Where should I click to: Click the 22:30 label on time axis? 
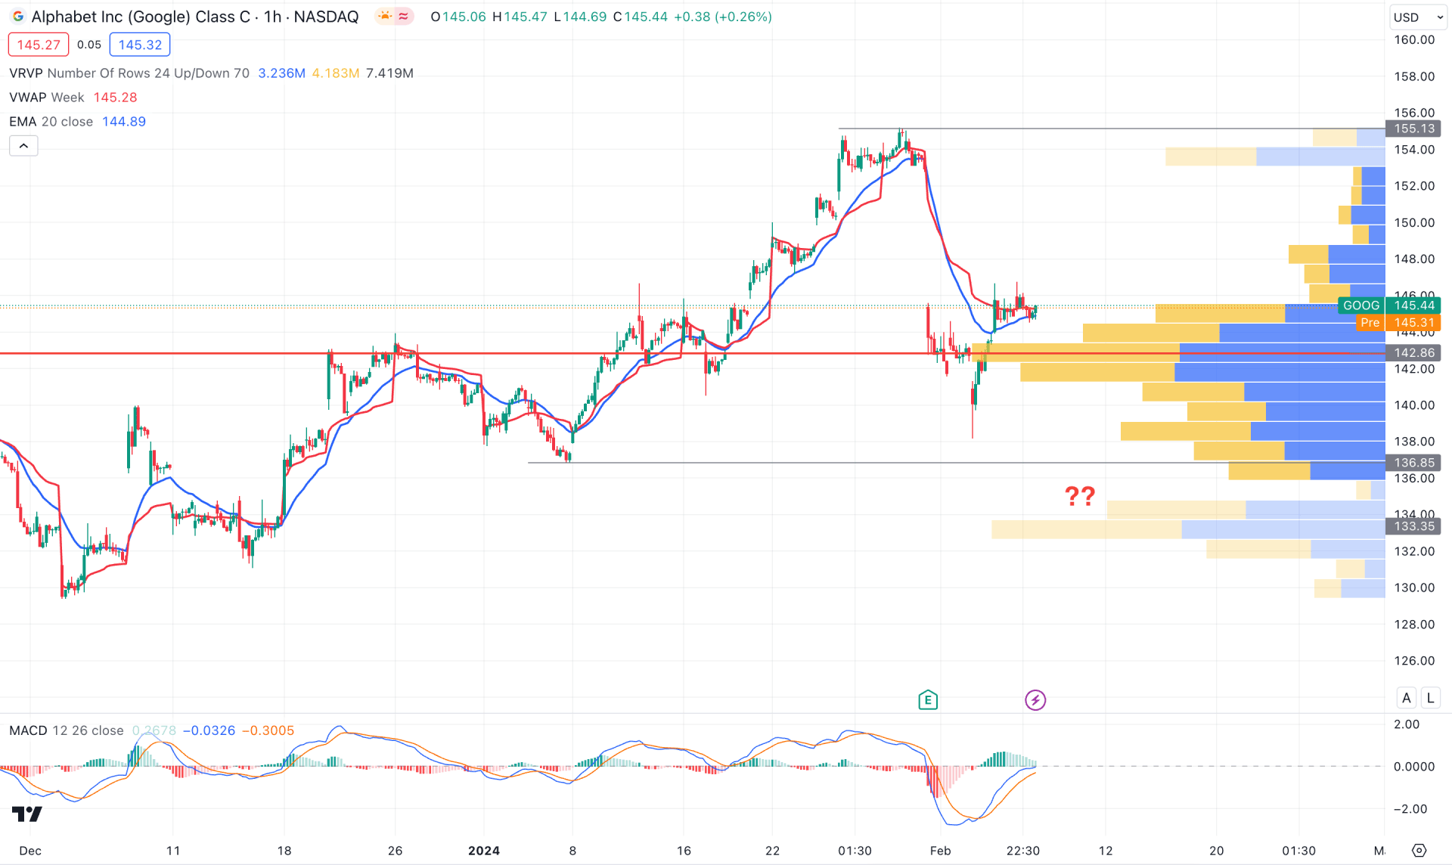click(x=1022, y=851)
